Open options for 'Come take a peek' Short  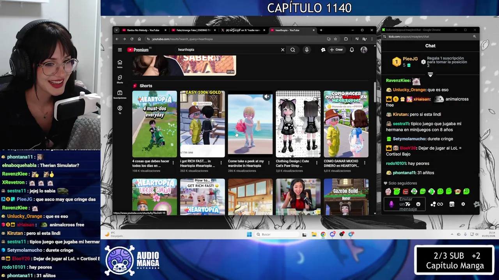269,163
